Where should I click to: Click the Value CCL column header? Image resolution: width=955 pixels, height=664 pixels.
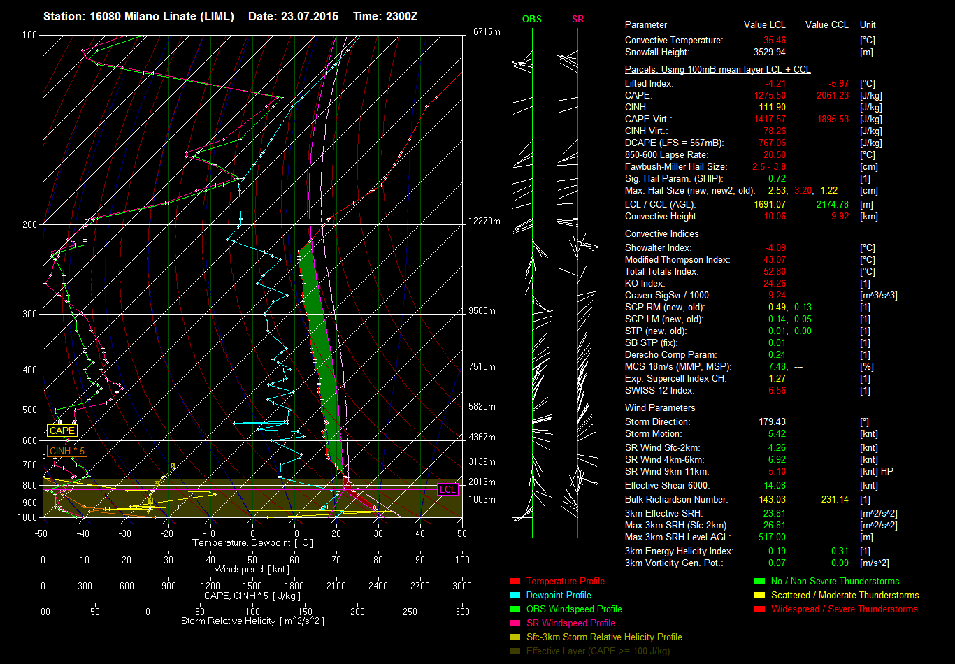826,25
